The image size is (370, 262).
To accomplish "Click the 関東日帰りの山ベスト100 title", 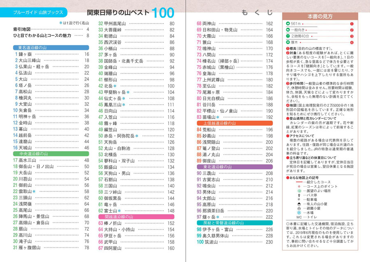I will click(130, 12).
